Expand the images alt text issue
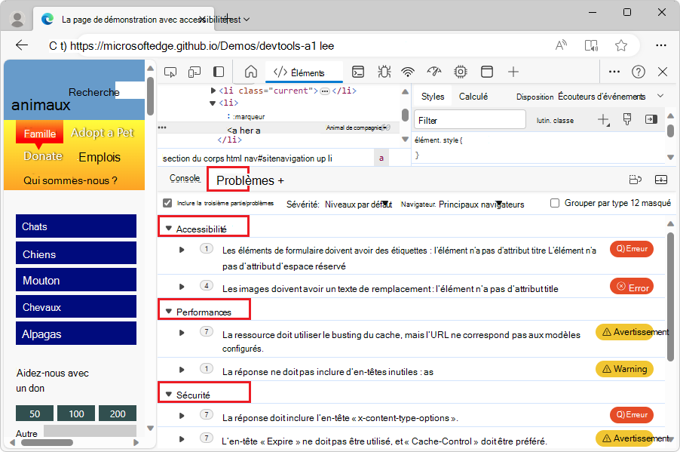 click(x=182, y=287)
